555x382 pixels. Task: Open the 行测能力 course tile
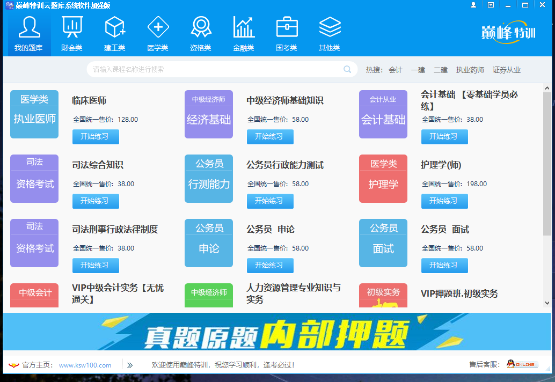[x=209, y=179]
